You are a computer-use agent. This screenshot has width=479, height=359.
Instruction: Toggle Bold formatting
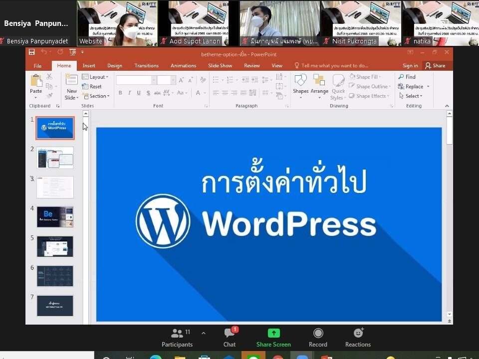click(120, 93)
